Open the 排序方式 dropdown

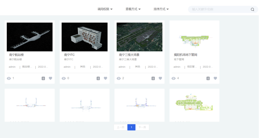pyautogui.click(x=161, y=9)
